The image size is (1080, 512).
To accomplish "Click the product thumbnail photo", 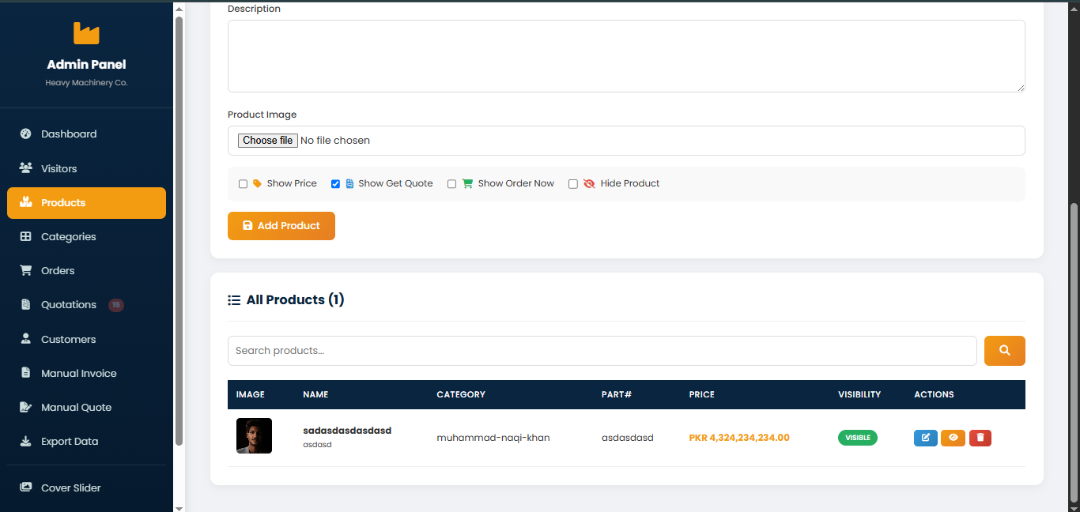I will click(x=254, y=436).
